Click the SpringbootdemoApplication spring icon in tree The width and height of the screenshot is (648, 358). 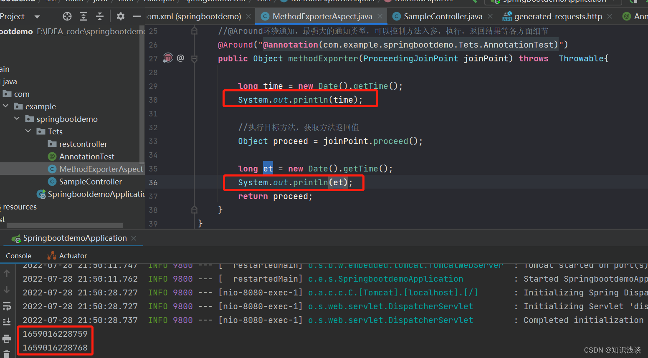(x=41, y=194)
